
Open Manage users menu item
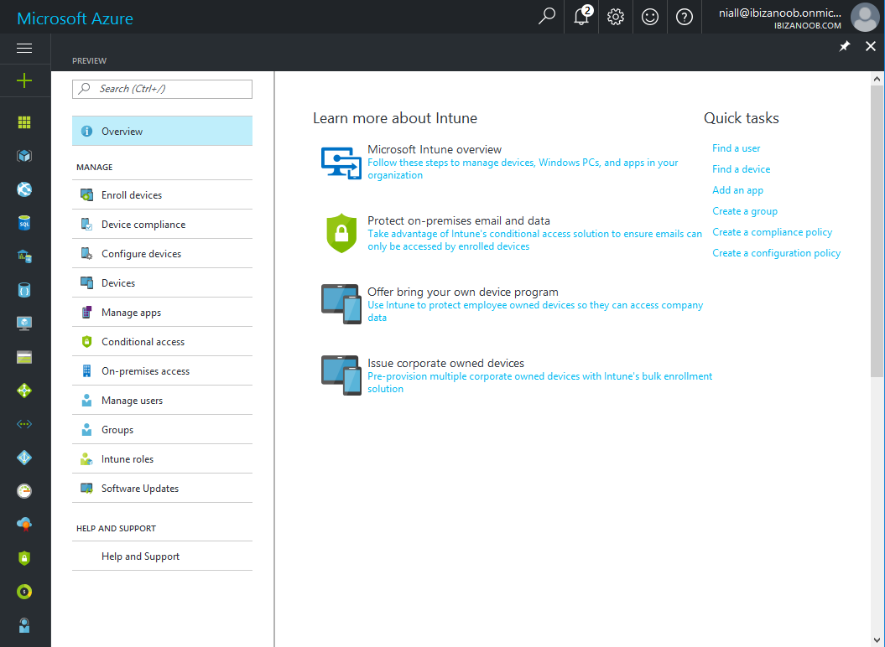coord(162,400)
